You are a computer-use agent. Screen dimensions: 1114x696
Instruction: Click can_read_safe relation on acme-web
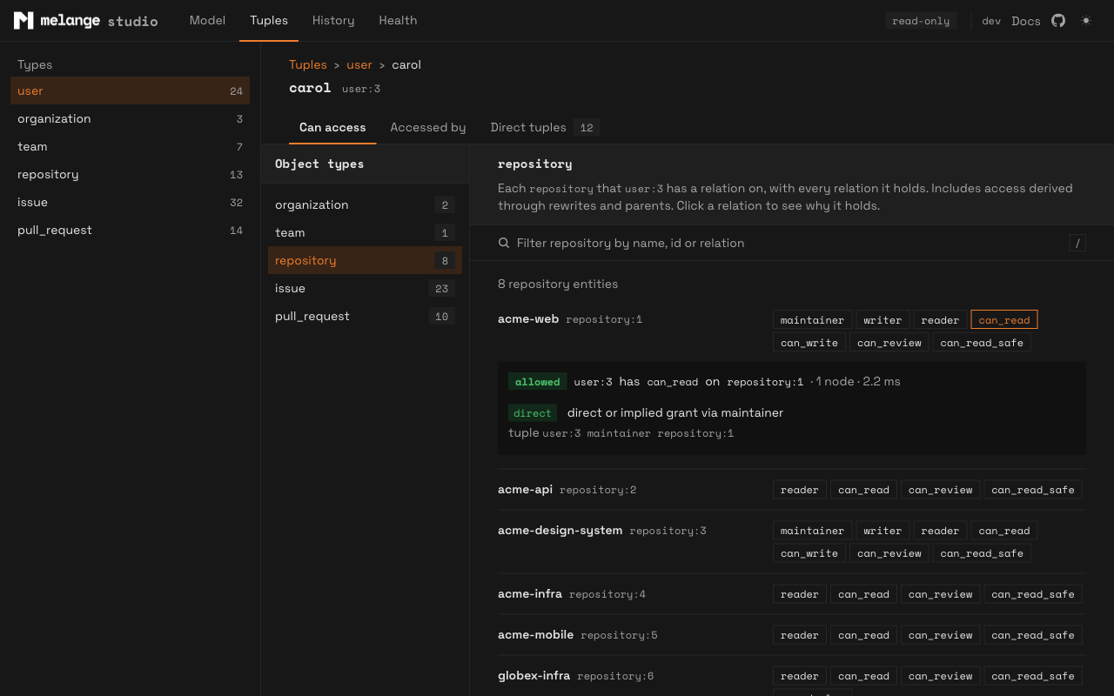tap(982, 343)
